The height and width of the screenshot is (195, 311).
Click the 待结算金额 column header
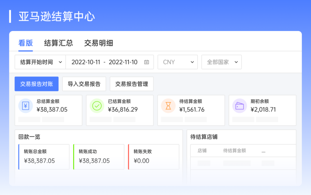234,151
